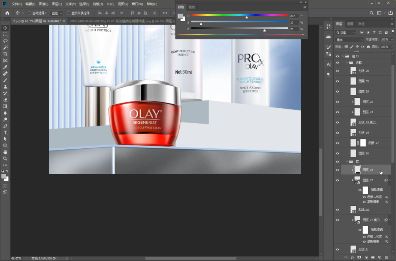This screenshot has width=396, height=261.
Task: Switch to the 色板 panel tab
Action: (192, 7)
